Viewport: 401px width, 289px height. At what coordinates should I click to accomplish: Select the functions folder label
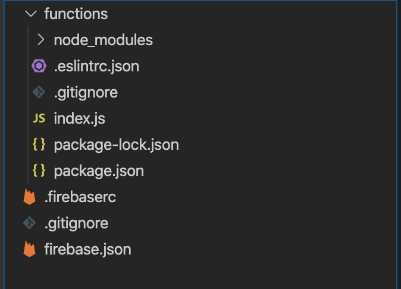76,14
